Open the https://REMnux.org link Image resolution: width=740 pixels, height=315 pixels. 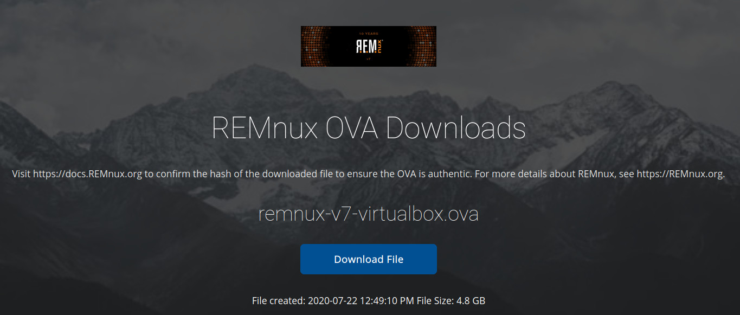tap(680, 174)
